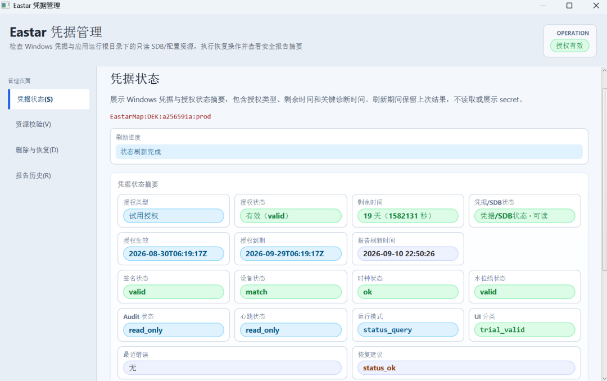Image resolution: width=607 pixels, height=381 pixels.
Task: Click the 恢复建议 card label
Action: [370, 355]
